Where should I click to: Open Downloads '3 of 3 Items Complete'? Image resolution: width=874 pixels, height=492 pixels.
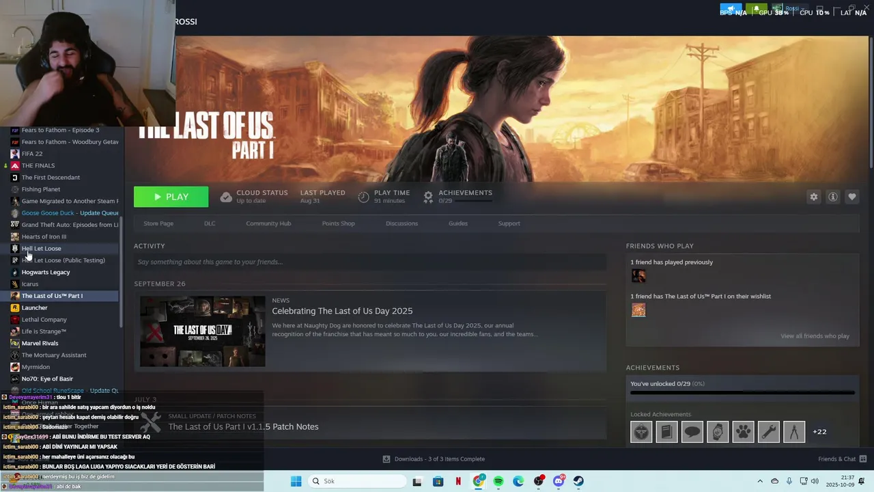point(439,459)
